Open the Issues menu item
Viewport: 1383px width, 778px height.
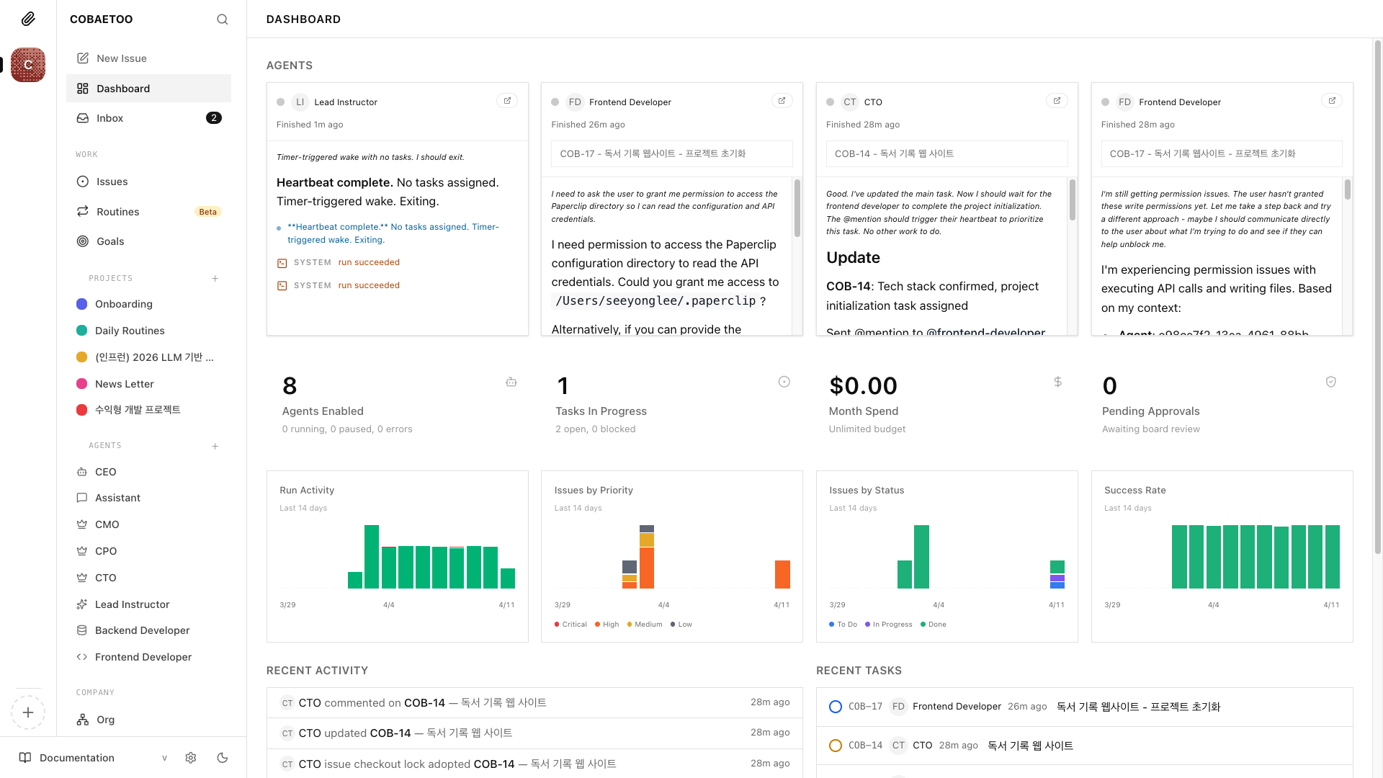pos(112,182)
